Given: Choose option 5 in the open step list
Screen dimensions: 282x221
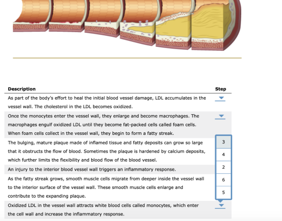Looking at the screenshot, I should point(224,192).
